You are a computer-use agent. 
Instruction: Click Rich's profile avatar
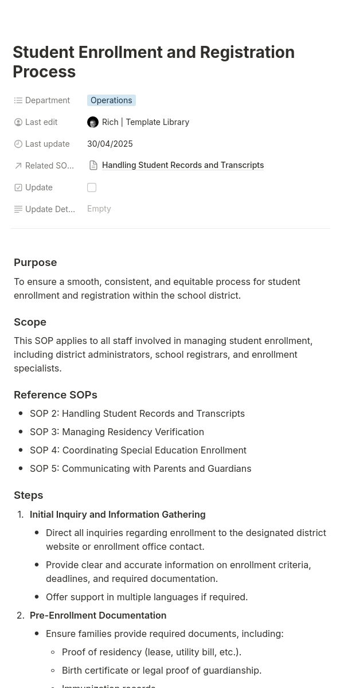point(93,122)
